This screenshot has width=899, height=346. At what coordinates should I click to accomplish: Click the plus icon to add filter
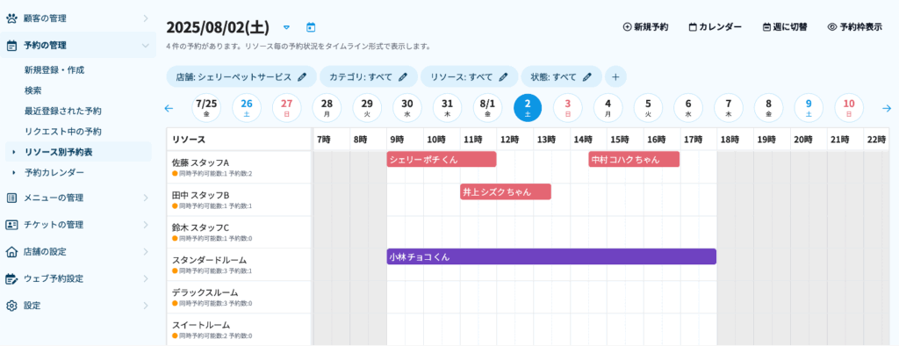click(x=615, y=76)
